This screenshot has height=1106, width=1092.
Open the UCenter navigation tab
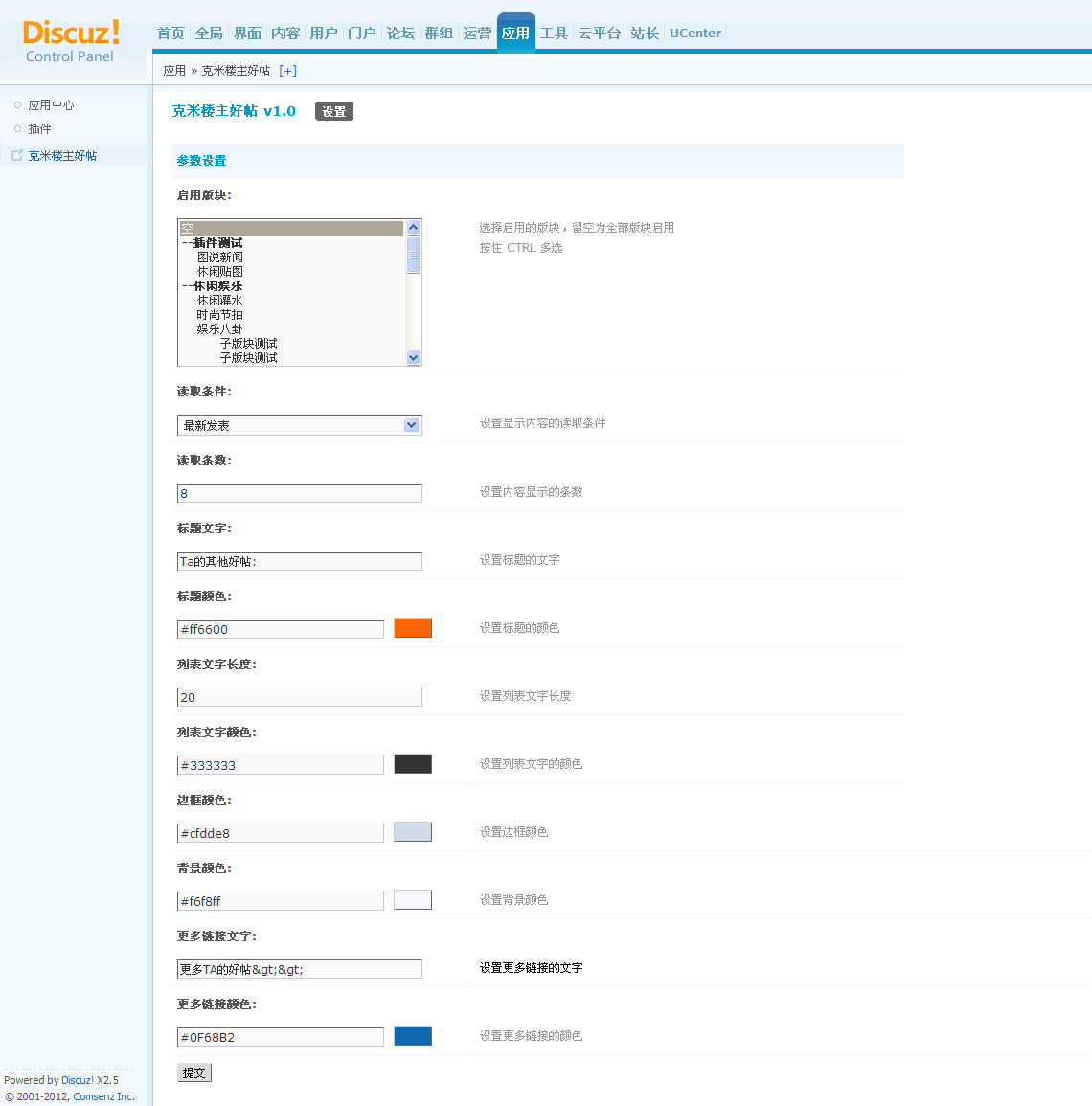pos(694,34)
